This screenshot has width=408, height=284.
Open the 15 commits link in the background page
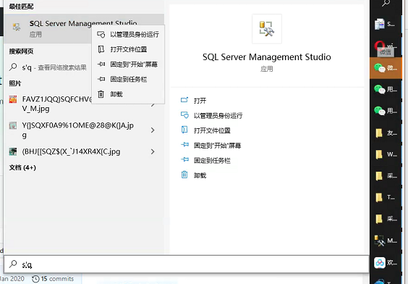tap(53, 279)
